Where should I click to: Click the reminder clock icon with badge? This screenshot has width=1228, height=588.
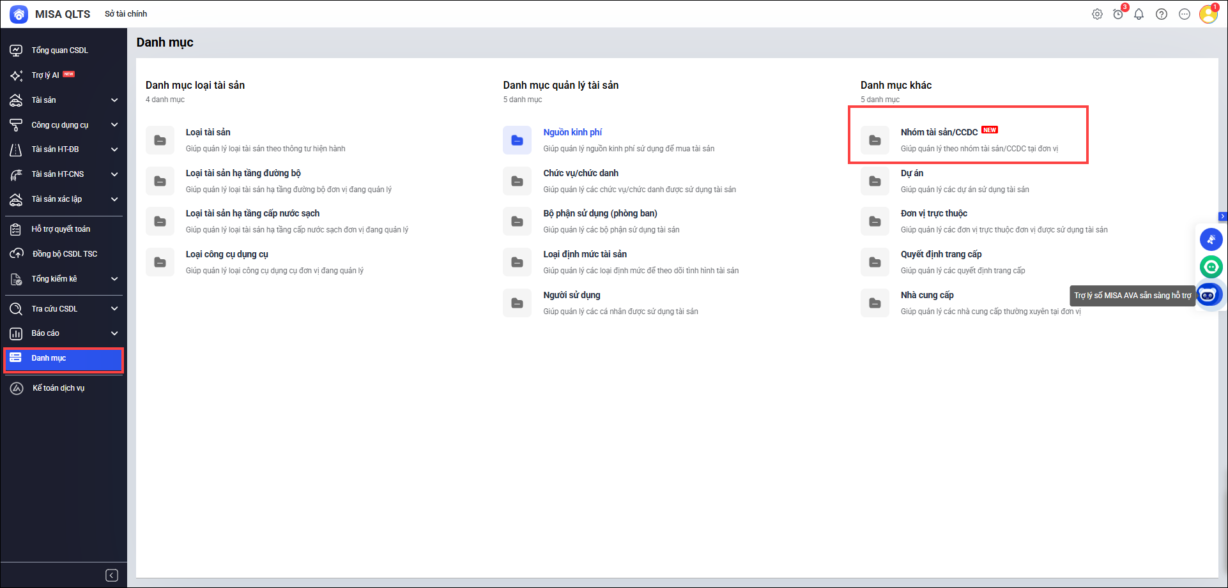[x=1118, y=14]
